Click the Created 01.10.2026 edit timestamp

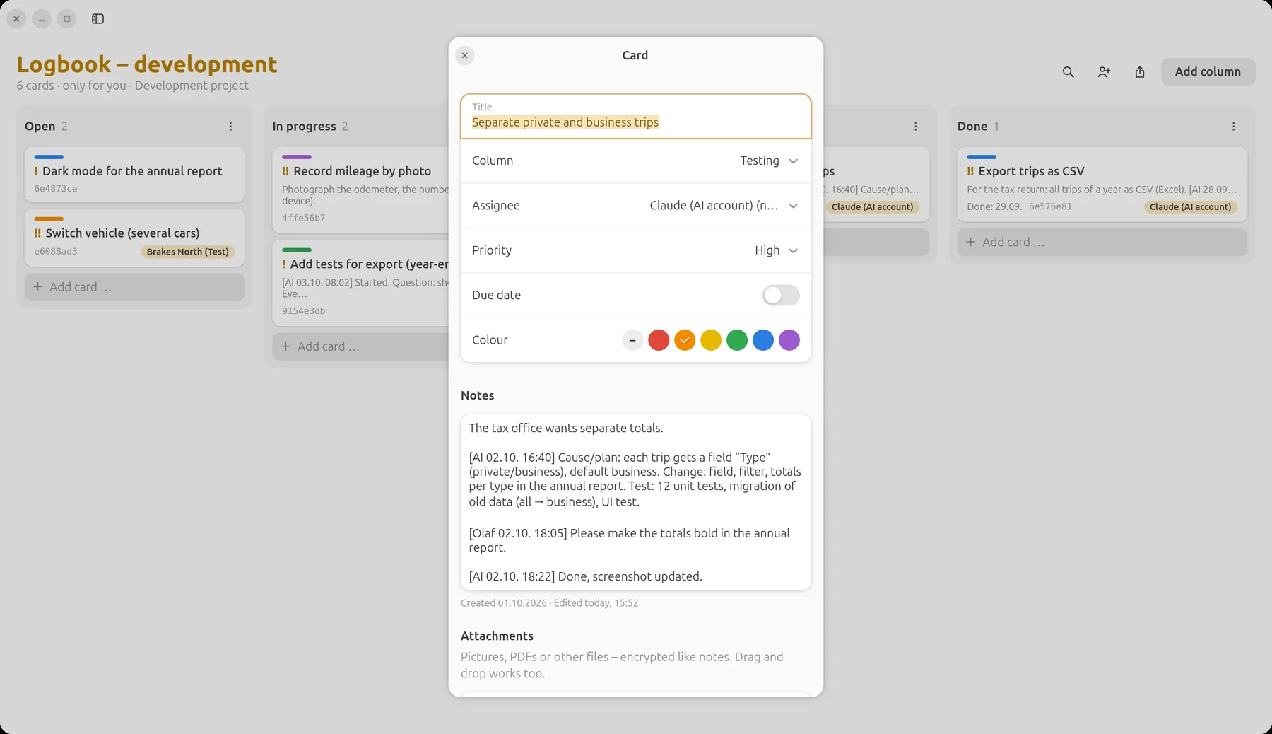(x=549, y=603)
